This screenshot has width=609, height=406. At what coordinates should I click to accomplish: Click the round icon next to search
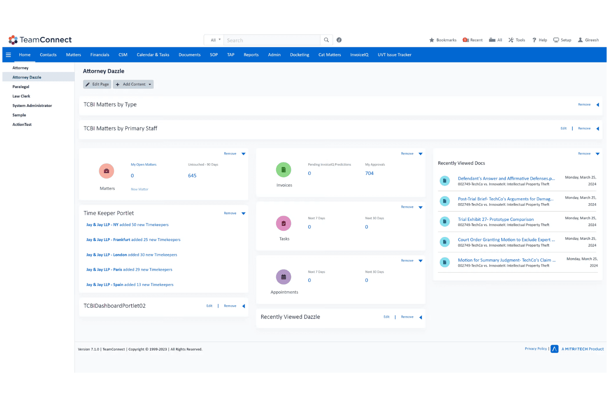coord(339,40)
